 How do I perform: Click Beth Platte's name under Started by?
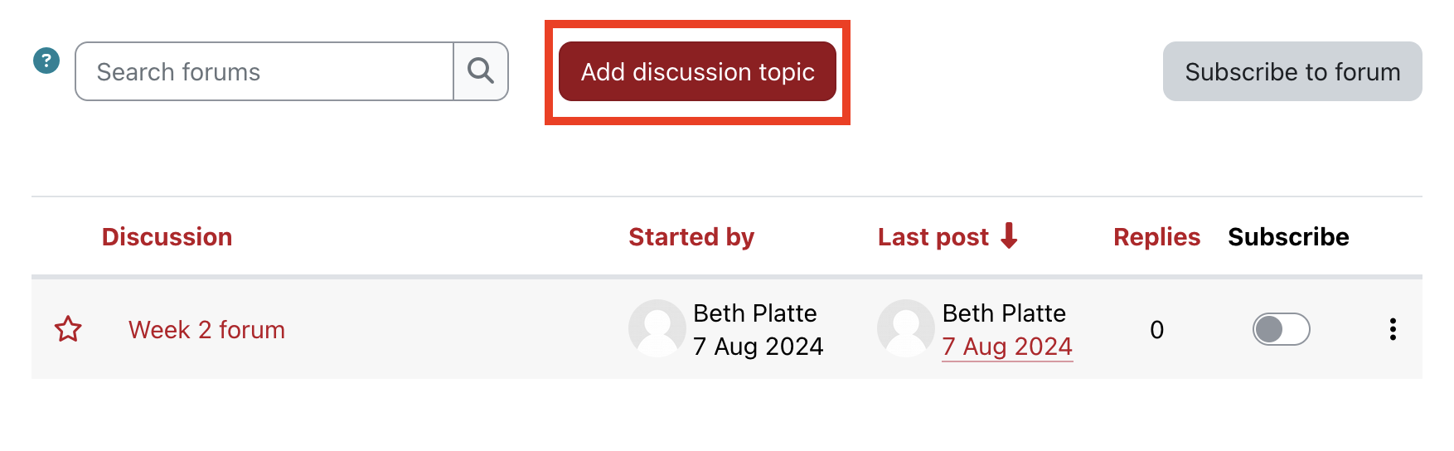coord(754,313)
